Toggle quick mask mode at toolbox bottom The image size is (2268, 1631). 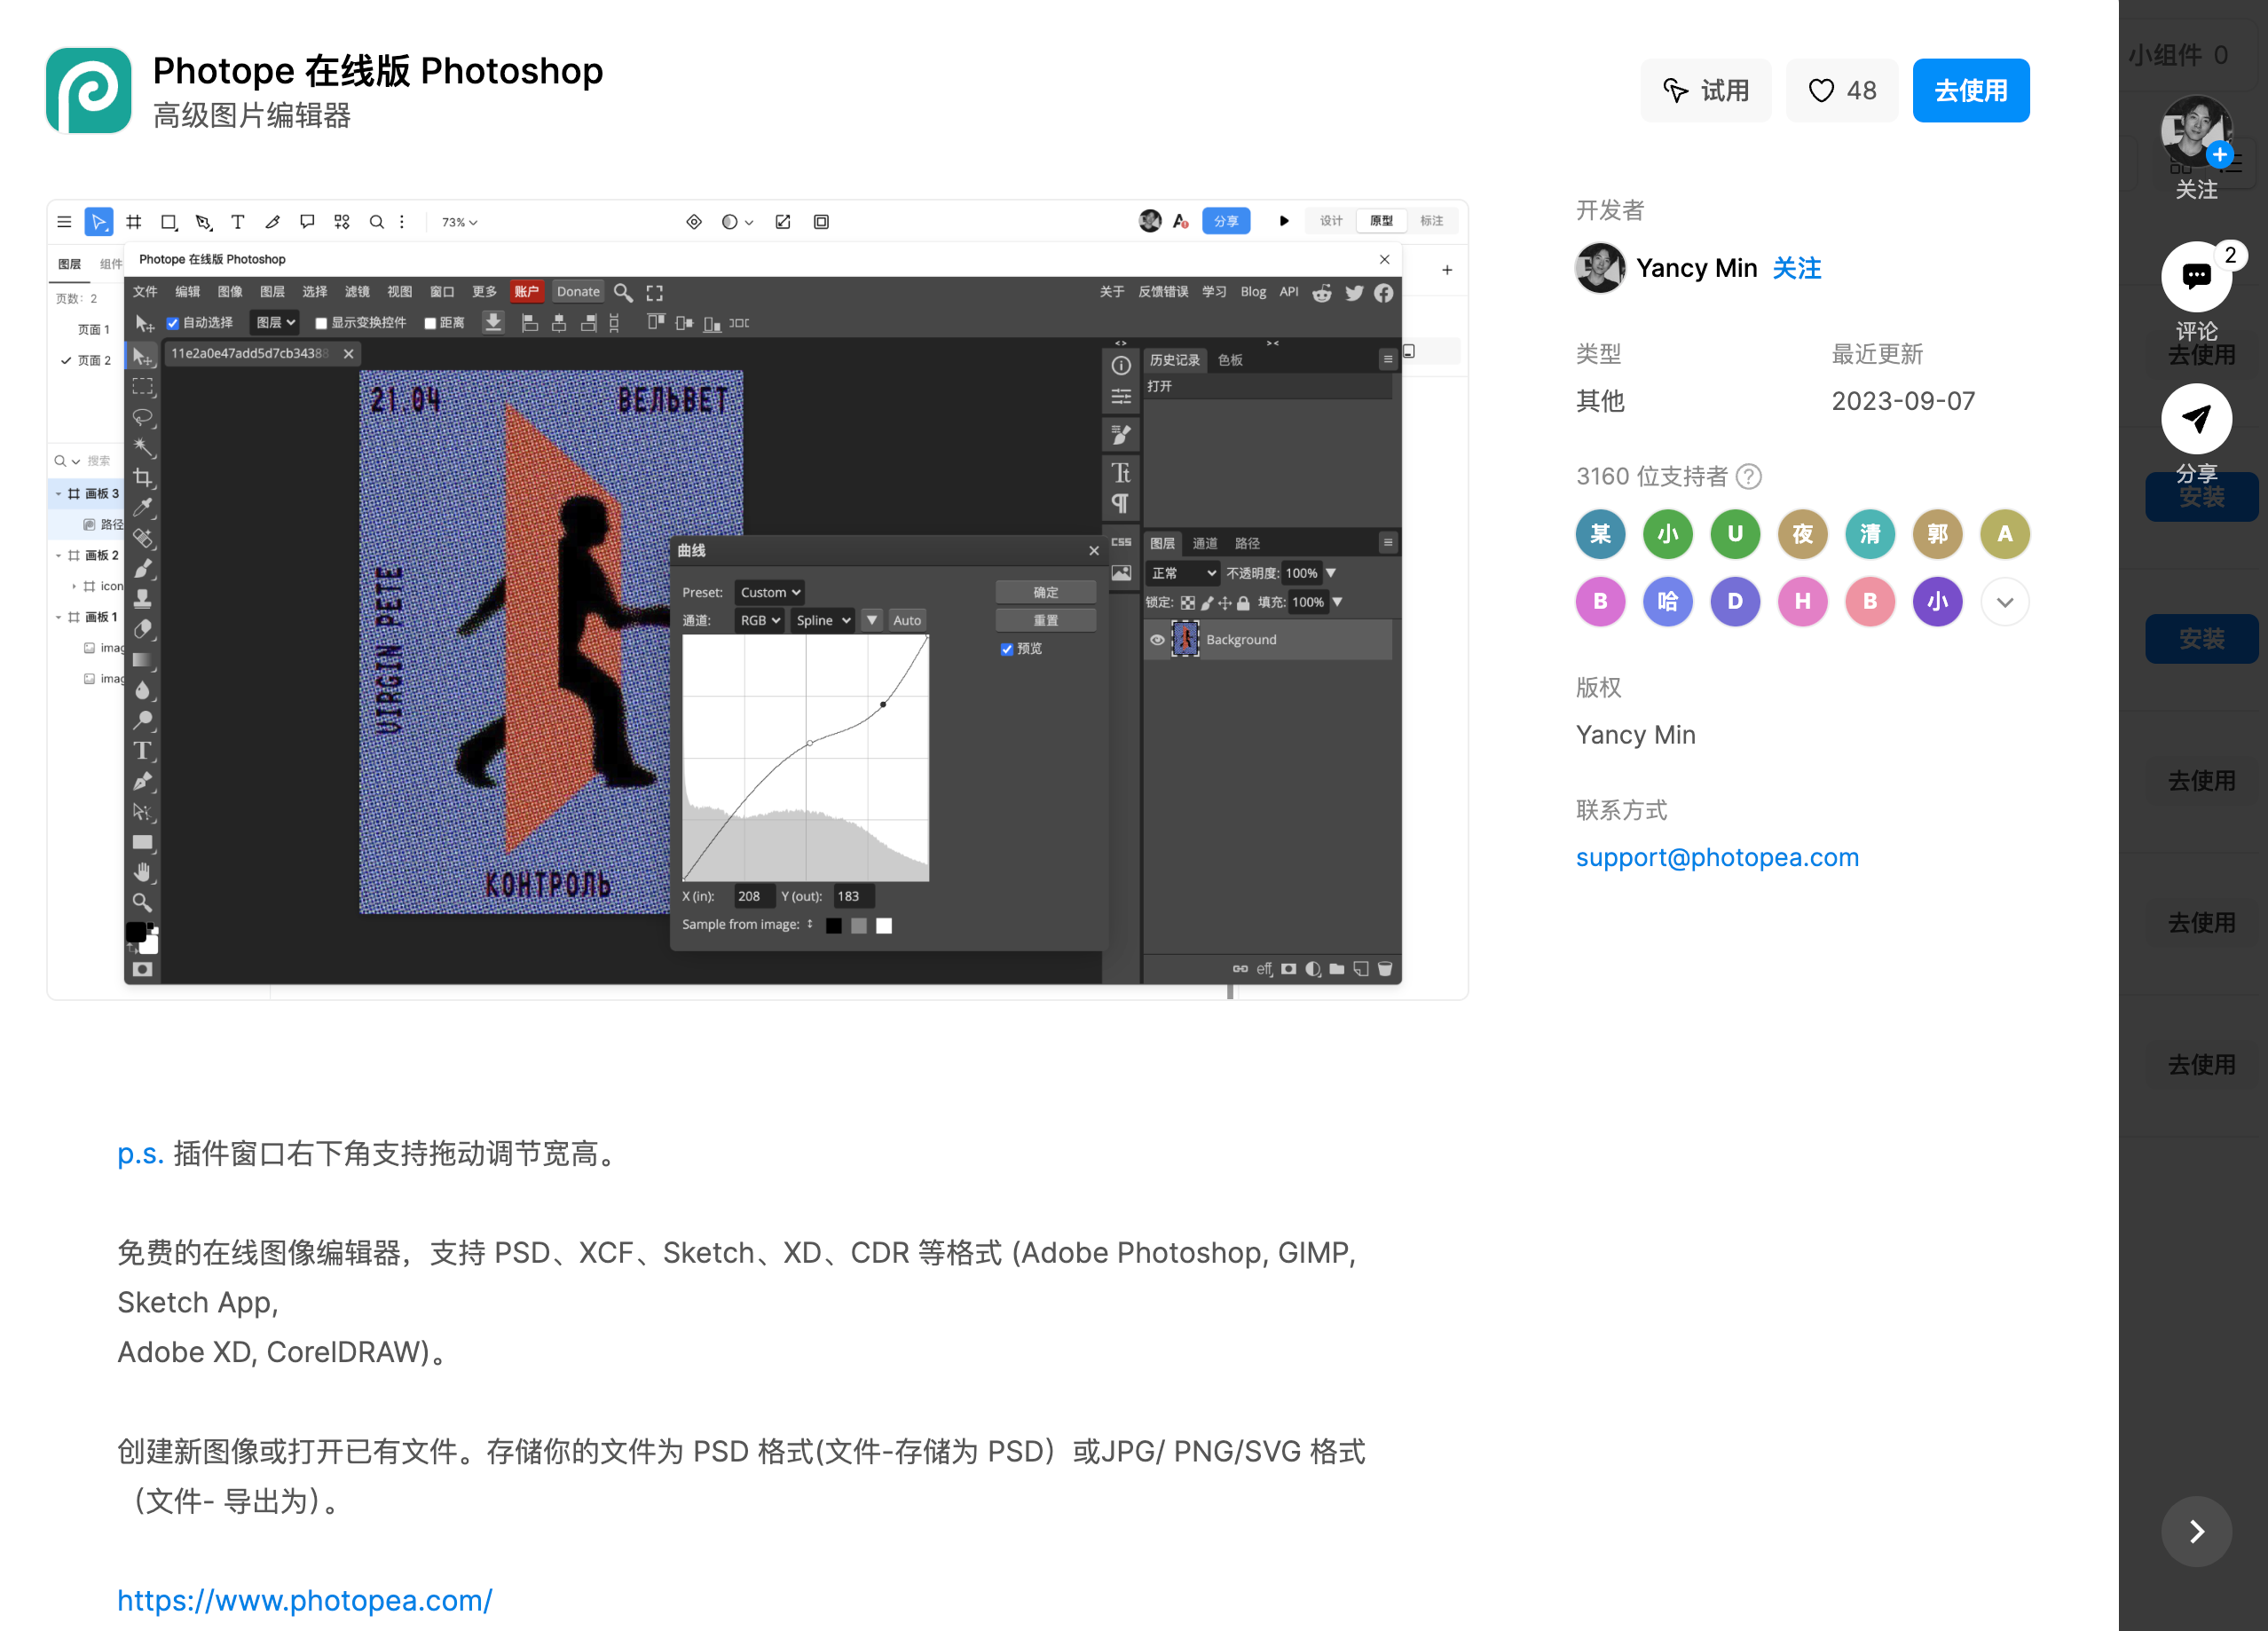[x=143, y=969]
